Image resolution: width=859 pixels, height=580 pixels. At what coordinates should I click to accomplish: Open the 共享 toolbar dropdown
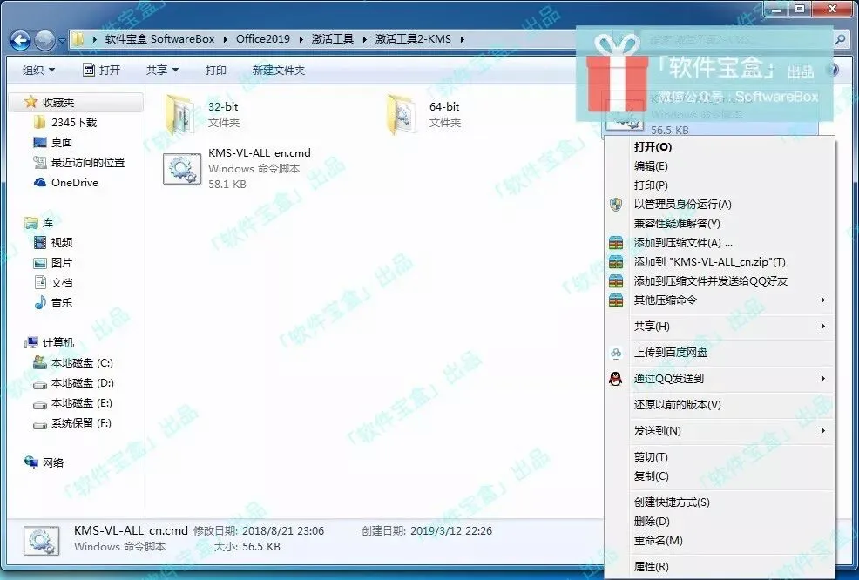pos(162,70)
